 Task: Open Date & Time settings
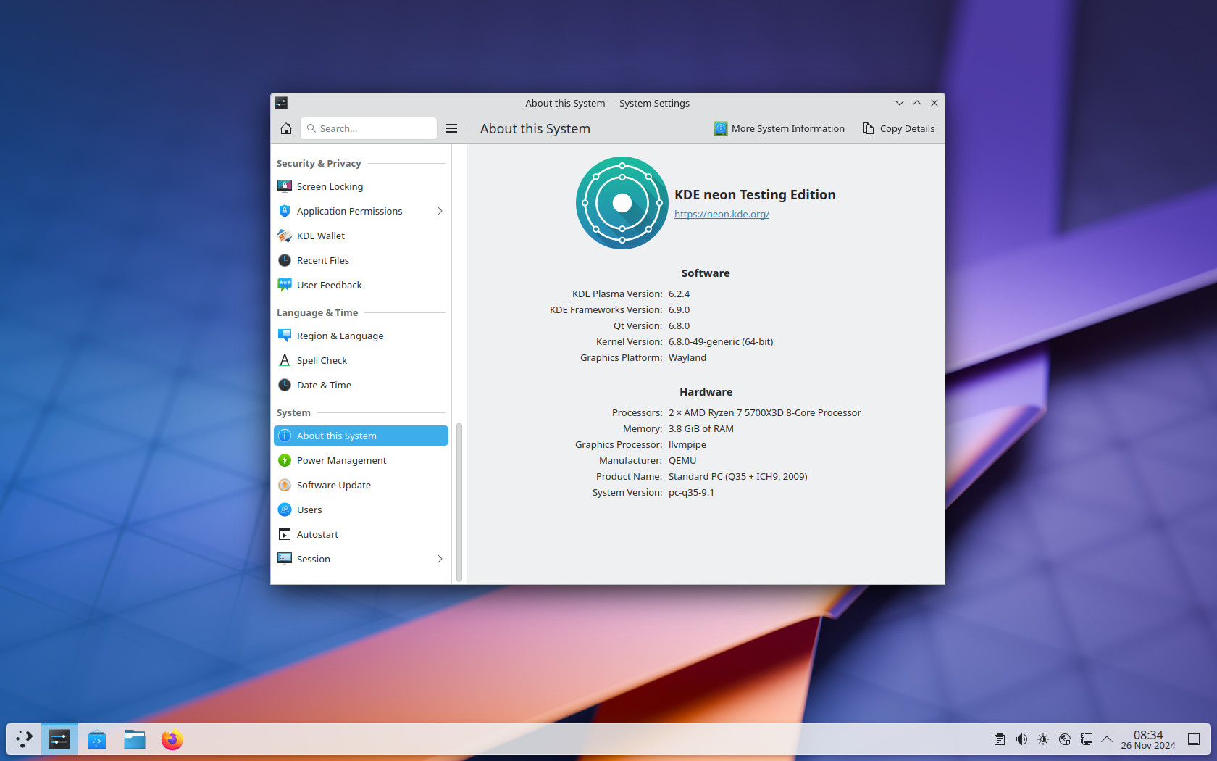361,385
